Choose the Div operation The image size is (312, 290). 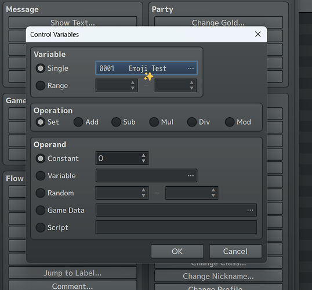(191, 122)
